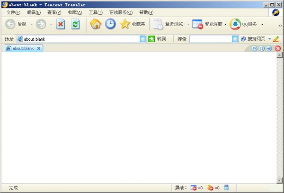Click the green Go arrow button

coord(151,39)
